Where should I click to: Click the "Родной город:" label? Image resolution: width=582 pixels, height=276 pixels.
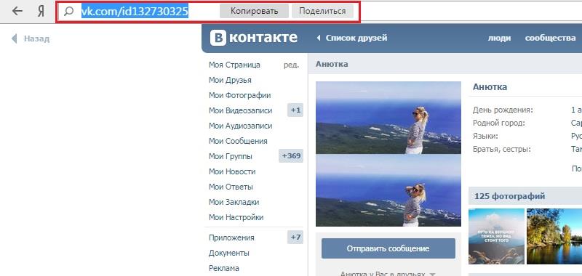[x=499, y=123]
